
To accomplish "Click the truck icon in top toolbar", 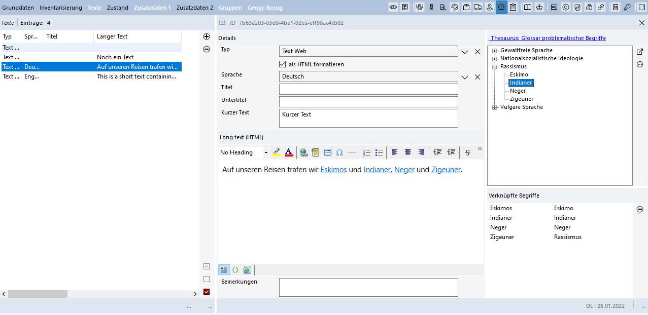I will click(478, 7).
